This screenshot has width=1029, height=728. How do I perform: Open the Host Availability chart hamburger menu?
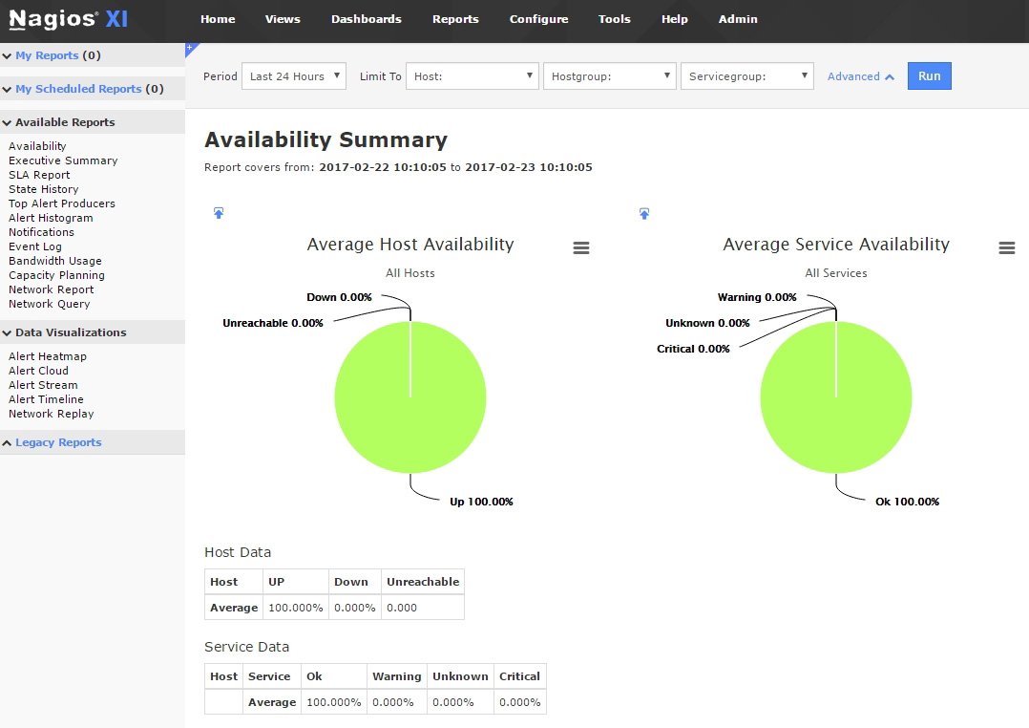tap(580, 247)
